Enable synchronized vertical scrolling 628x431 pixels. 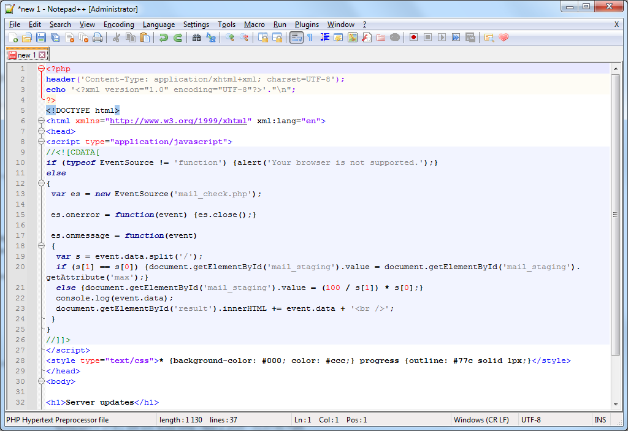pyautogui.click(x=262, y=37)
